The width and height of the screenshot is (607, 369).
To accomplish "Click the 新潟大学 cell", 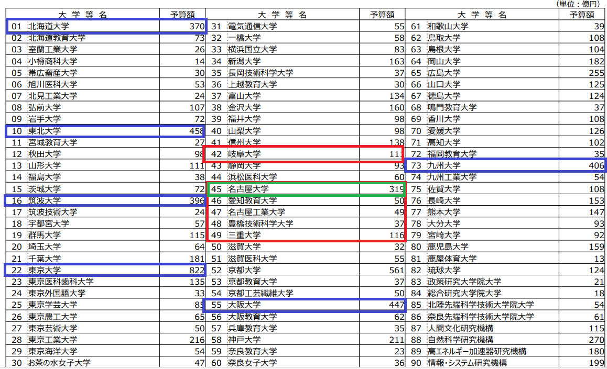I will pyautogui.click(x=244, y=61).
